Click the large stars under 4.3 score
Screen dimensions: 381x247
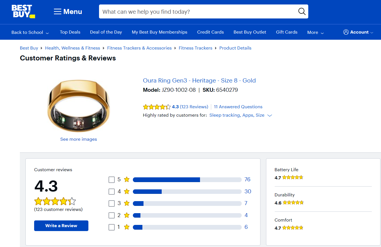(55, 201)
